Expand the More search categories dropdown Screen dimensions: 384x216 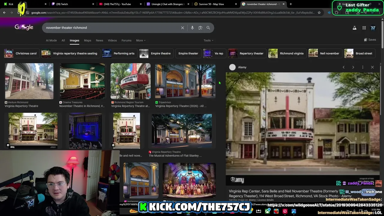pos(141,40)
